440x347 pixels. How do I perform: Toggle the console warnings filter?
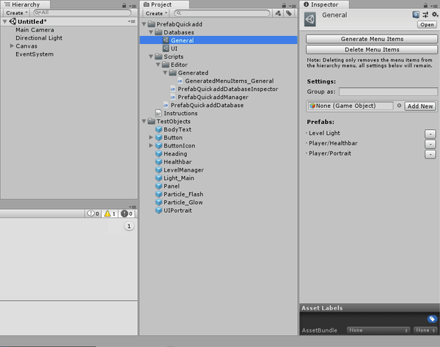coord(110,213)
